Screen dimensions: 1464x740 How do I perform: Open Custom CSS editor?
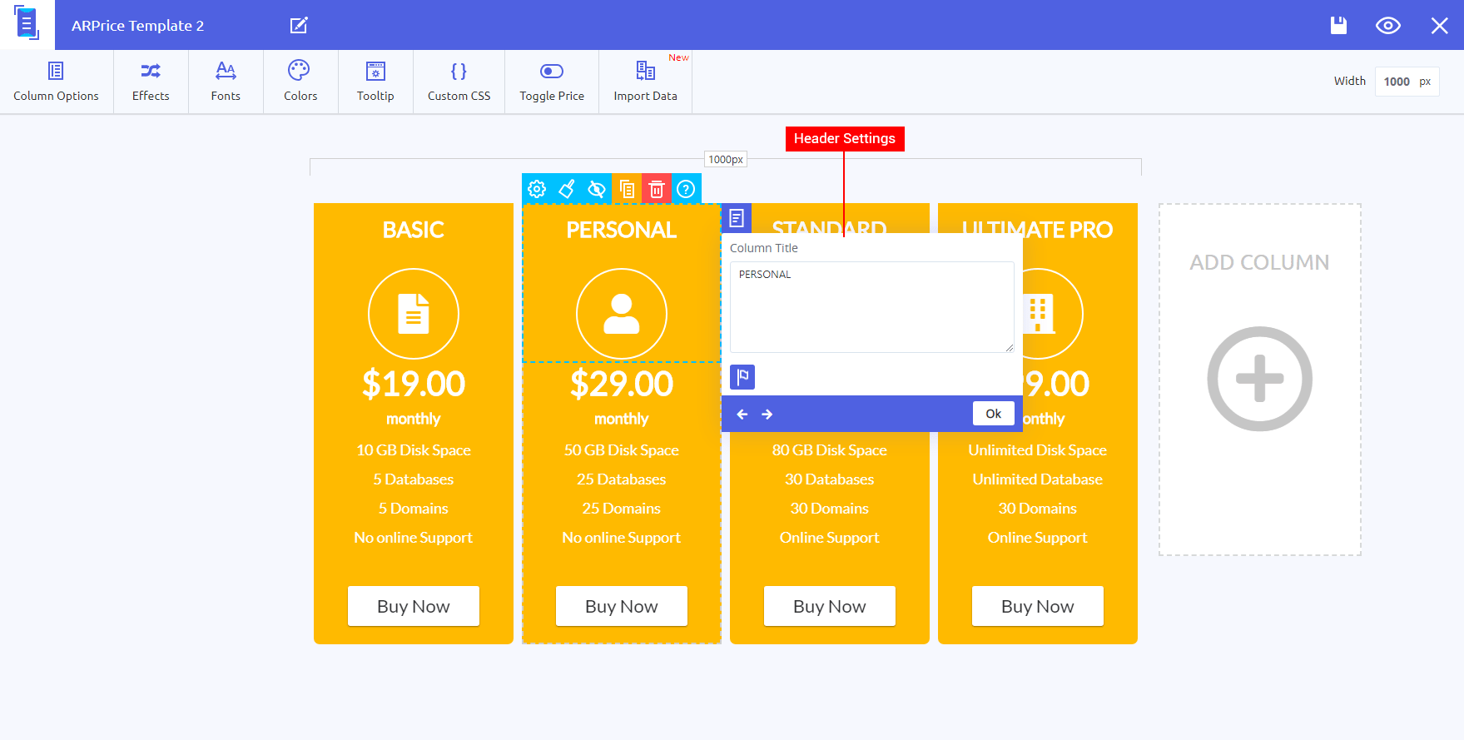(x=459, y=82)
